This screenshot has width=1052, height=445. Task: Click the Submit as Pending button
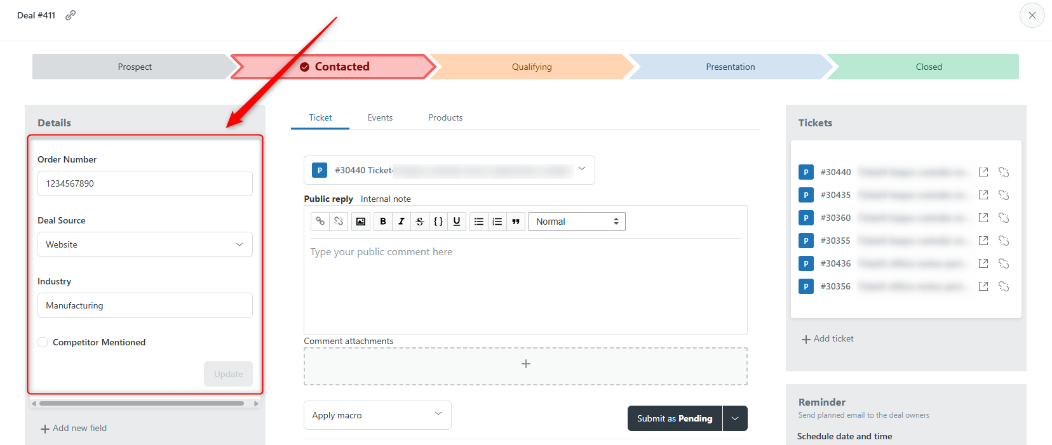point(675,418)
